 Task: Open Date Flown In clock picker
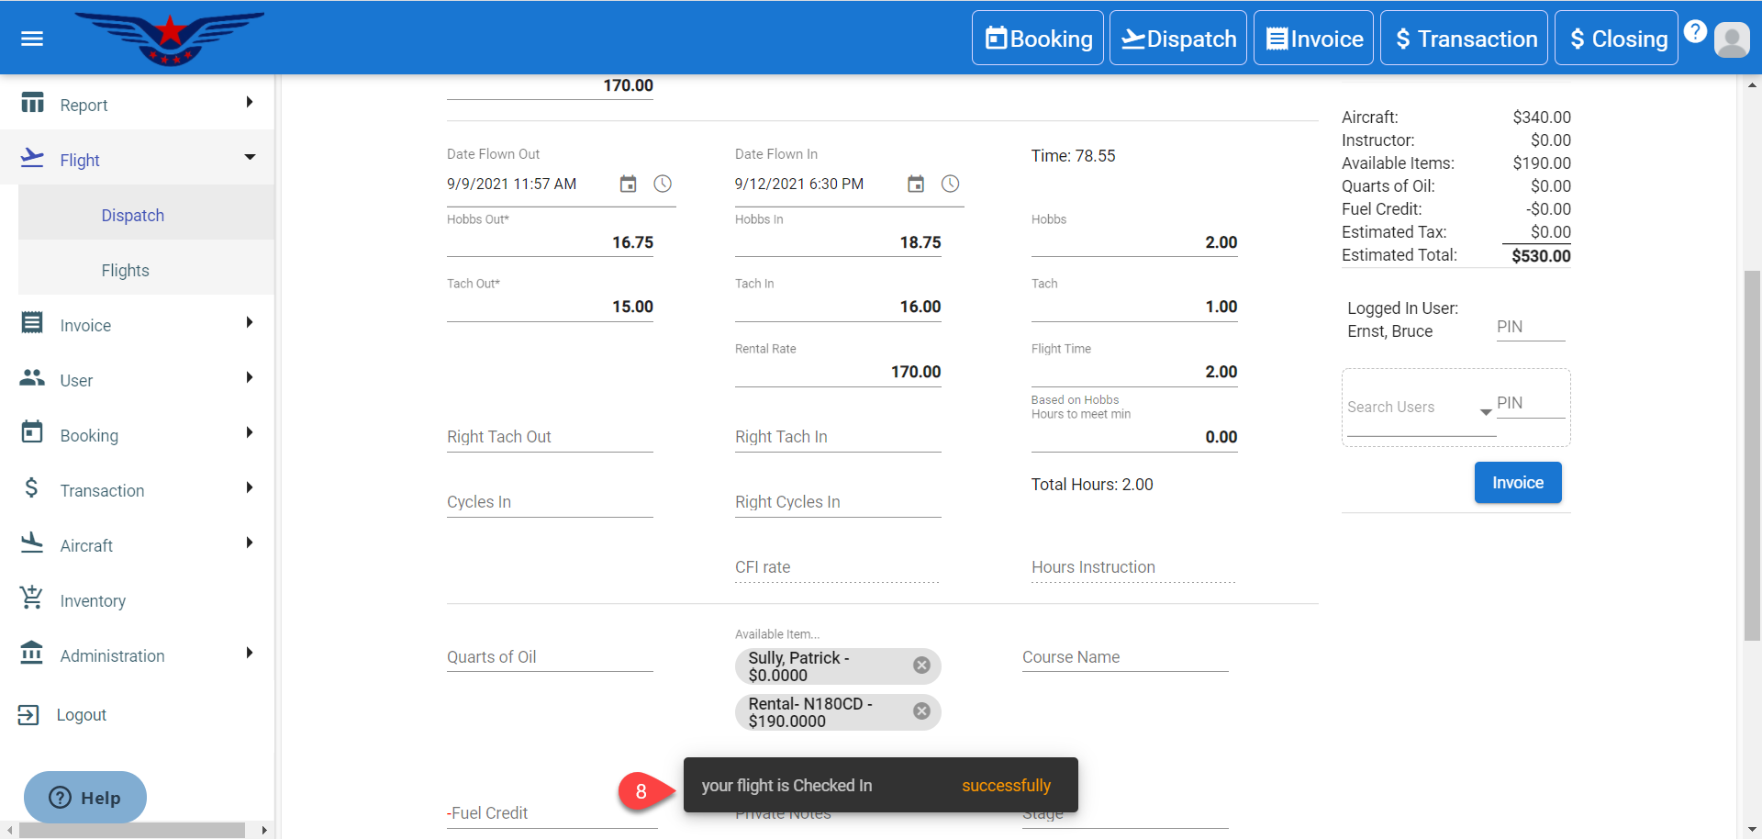(x=951, y=185)
